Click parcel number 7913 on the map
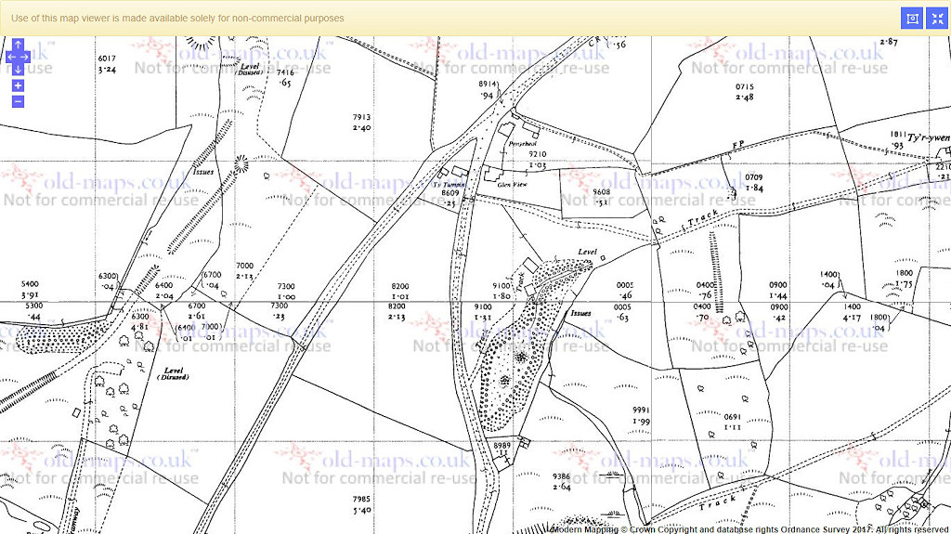This screenshot has width=951, height=534. [x=361, y=117]
